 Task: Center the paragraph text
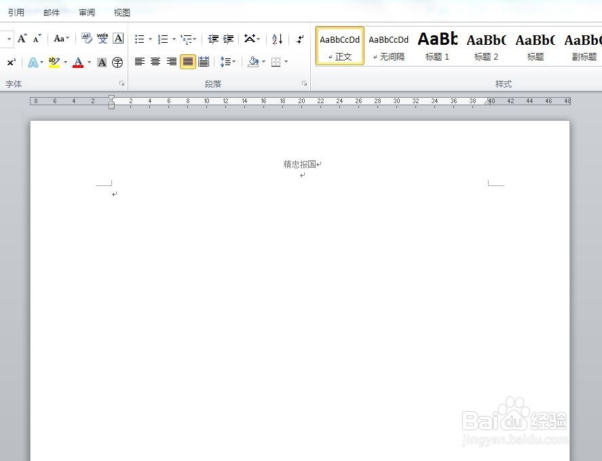pos(155,62)
